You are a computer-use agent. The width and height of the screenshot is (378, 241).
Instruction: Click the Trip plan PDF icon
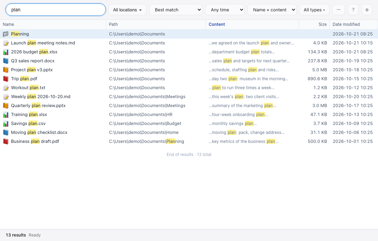[x=6, y=79]
